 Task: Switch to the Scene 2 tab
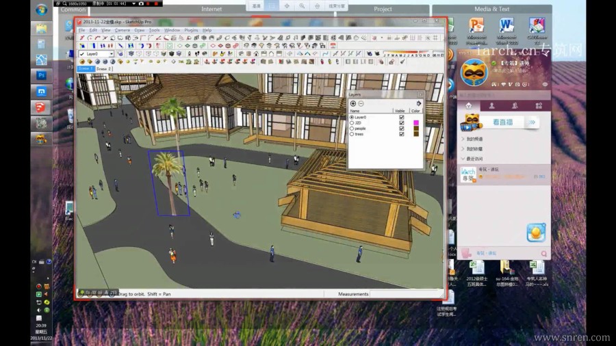[104, 68]
